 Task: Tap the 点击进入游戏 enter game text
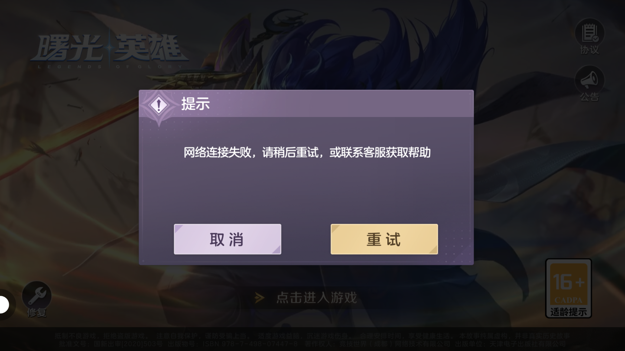(316, 298)
